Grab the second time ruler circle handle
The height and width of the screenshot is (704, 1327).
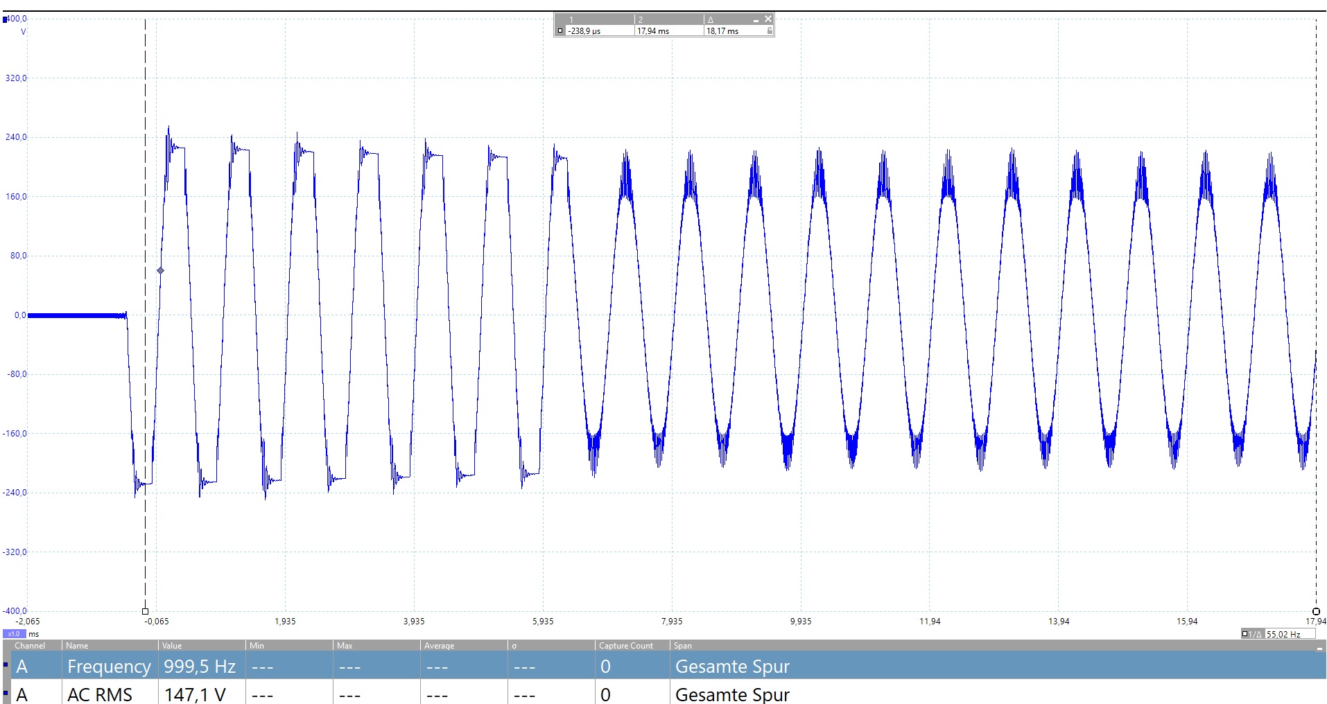pos(1316,611)
